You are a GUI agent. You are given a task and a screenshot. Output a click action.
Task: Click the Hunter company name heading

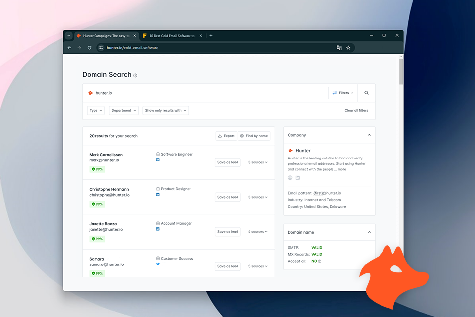point(303,151)
